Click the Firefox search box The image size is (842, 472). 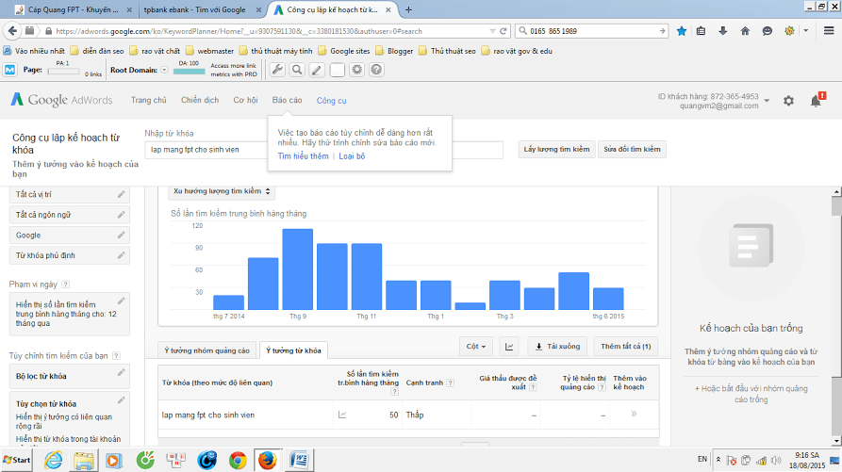pyautogui.click(x=591, y=31)
